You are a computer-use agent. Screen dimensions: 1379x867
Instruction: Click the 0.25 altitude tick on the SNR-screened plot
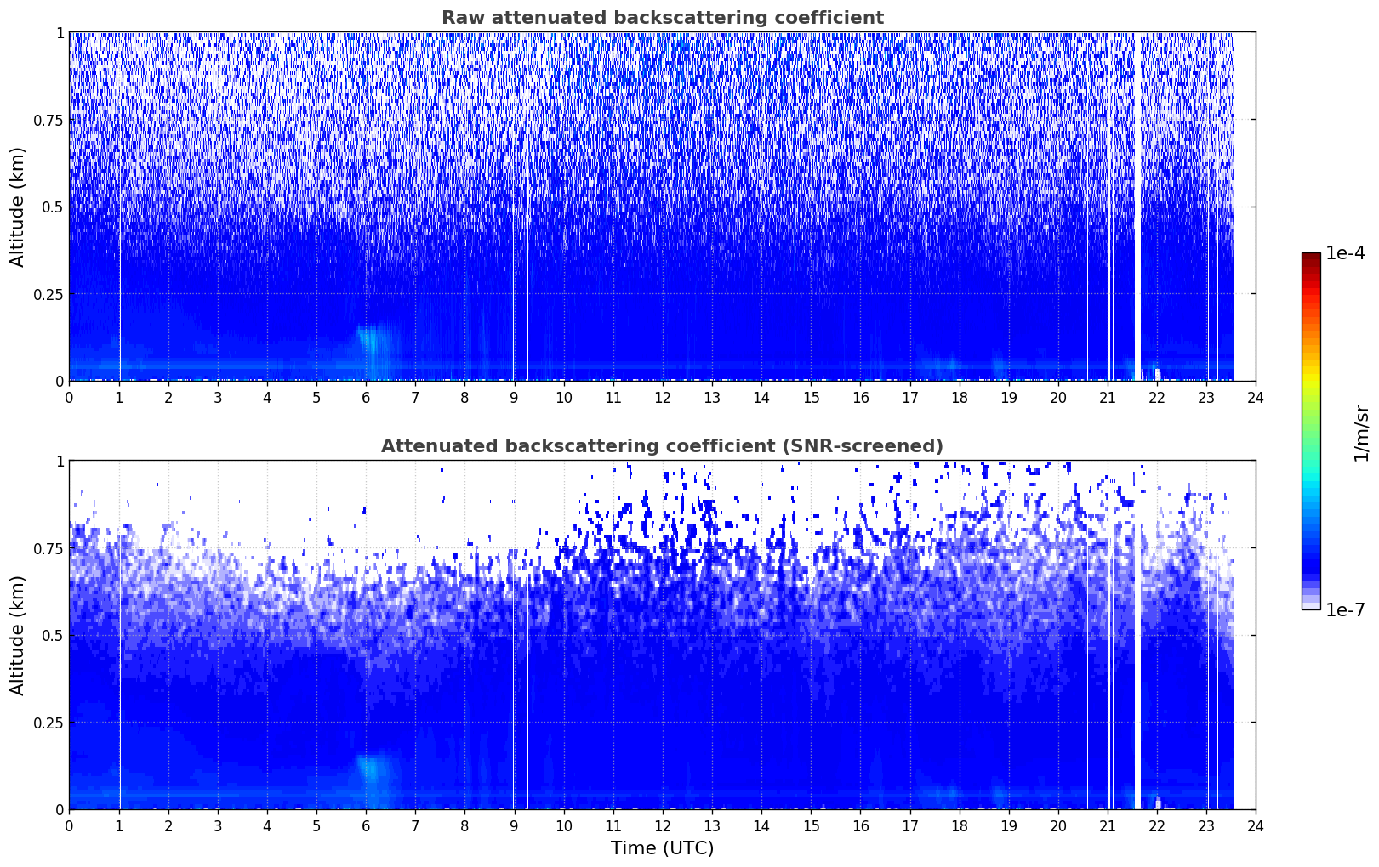tap(48, 722)
